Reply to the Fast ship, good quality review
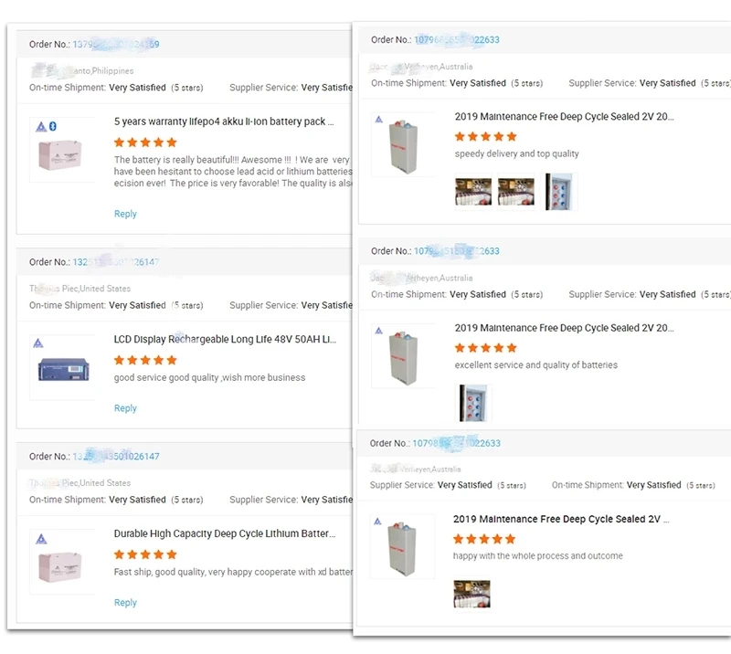 pos(125,603)
